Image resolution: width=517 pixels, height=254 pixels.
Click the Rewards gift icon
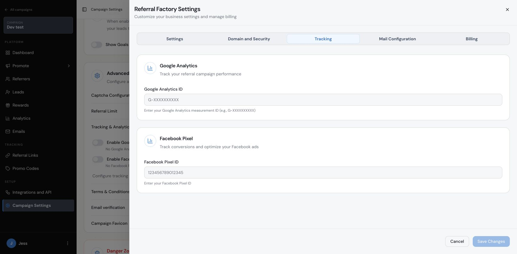tap(8, 105)
